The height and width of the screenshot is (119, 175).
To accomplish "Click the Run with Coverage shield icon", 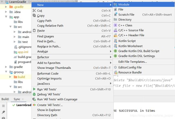I will 34,99.
